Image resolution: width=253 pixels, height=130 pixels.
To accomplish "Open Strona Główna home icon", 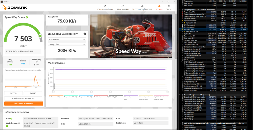I will [x=105, y=6].
